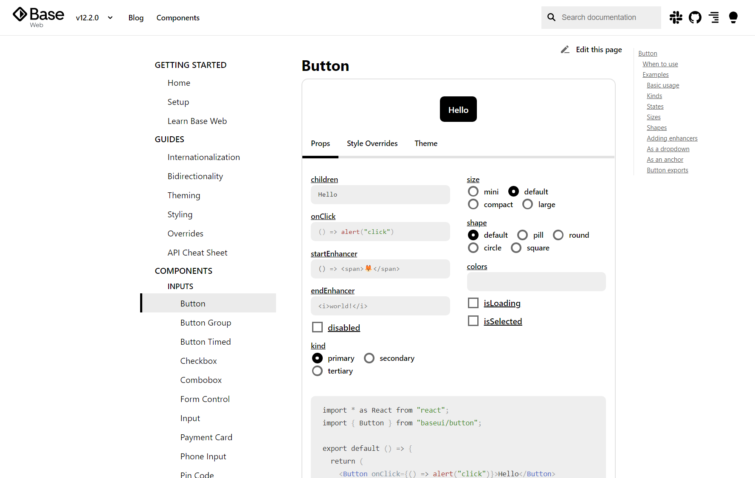This screenshot has height=478, width=755.
Task: Switch to the Style Overrides tab
Action: point(372,143)
